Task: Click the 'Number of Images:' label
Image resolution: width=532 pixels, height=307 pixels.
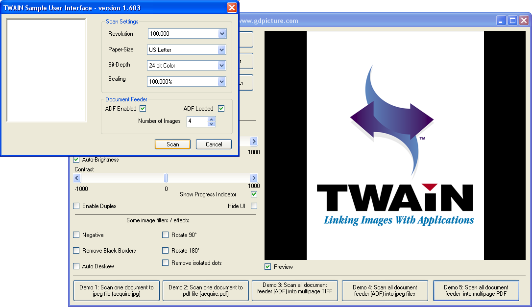Action: [160, 121]
